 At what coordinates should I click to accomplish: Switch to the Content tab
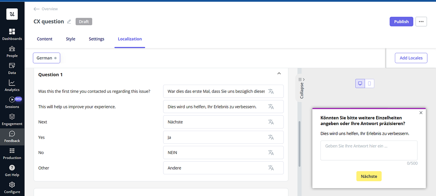click(x=45, y=39)
